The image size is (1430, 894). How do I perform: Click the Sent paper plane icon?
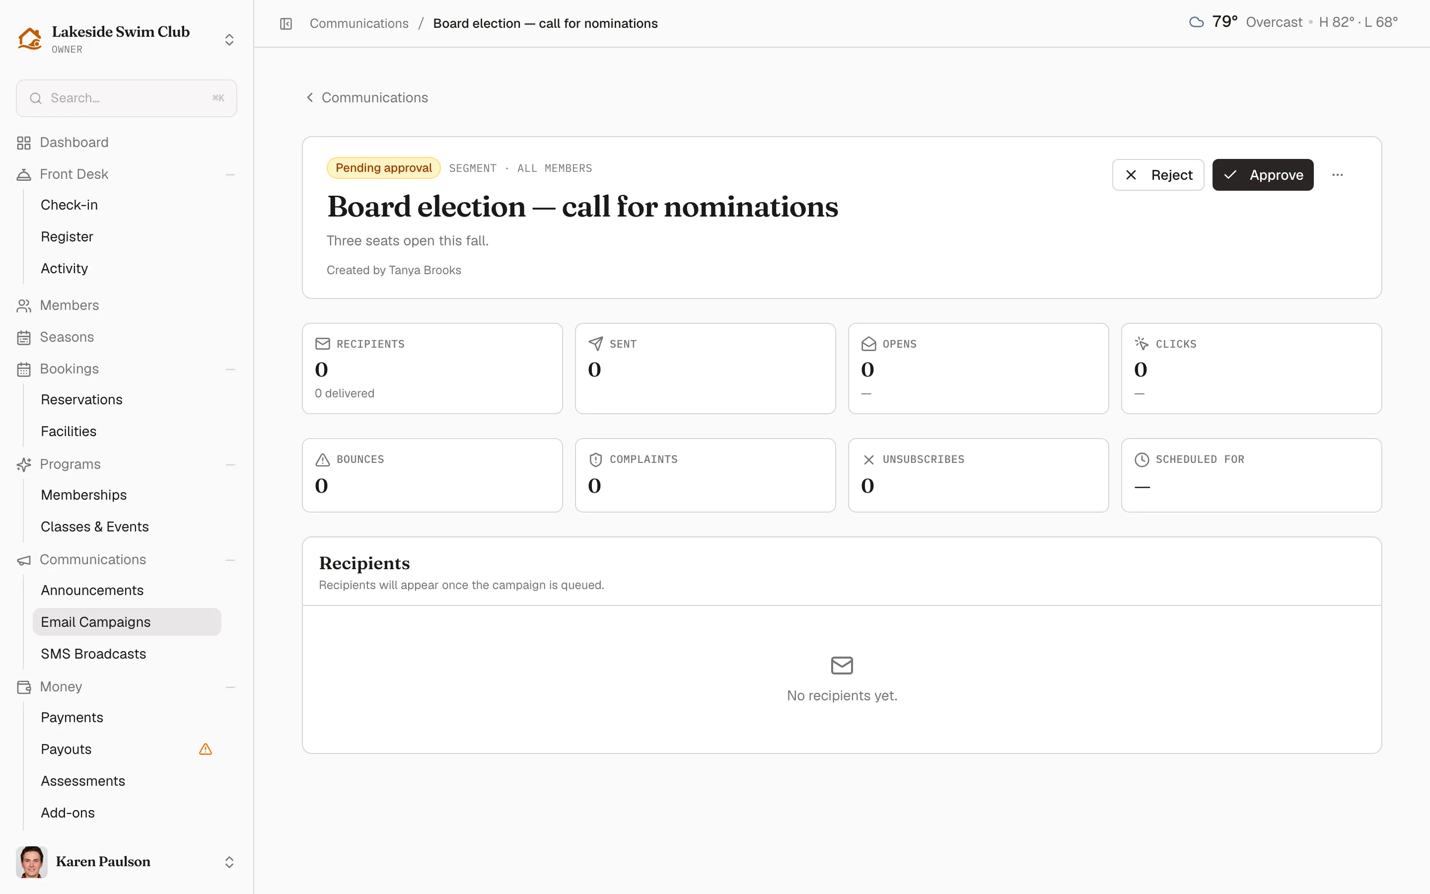[x=596, y=344]
